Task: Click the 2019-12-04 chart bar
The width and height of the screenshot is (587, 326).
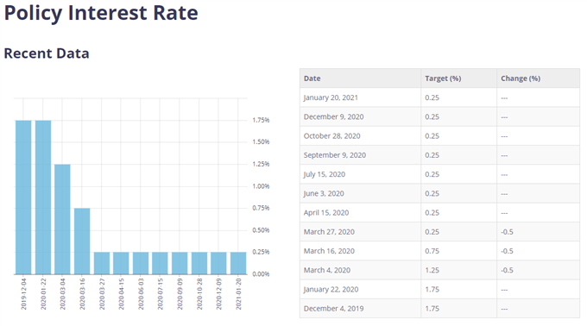Action: pos(23,197)
